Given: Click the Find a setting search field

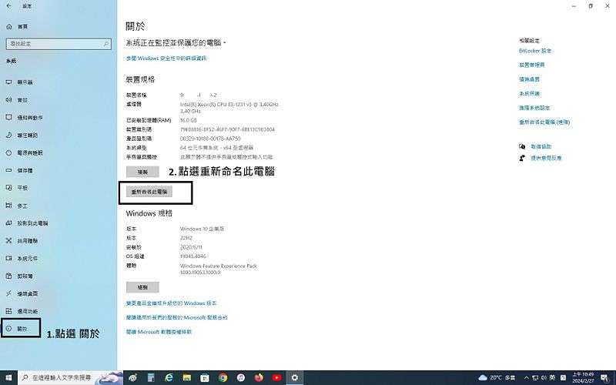Looking at the screenshot, I should point(59,44).
